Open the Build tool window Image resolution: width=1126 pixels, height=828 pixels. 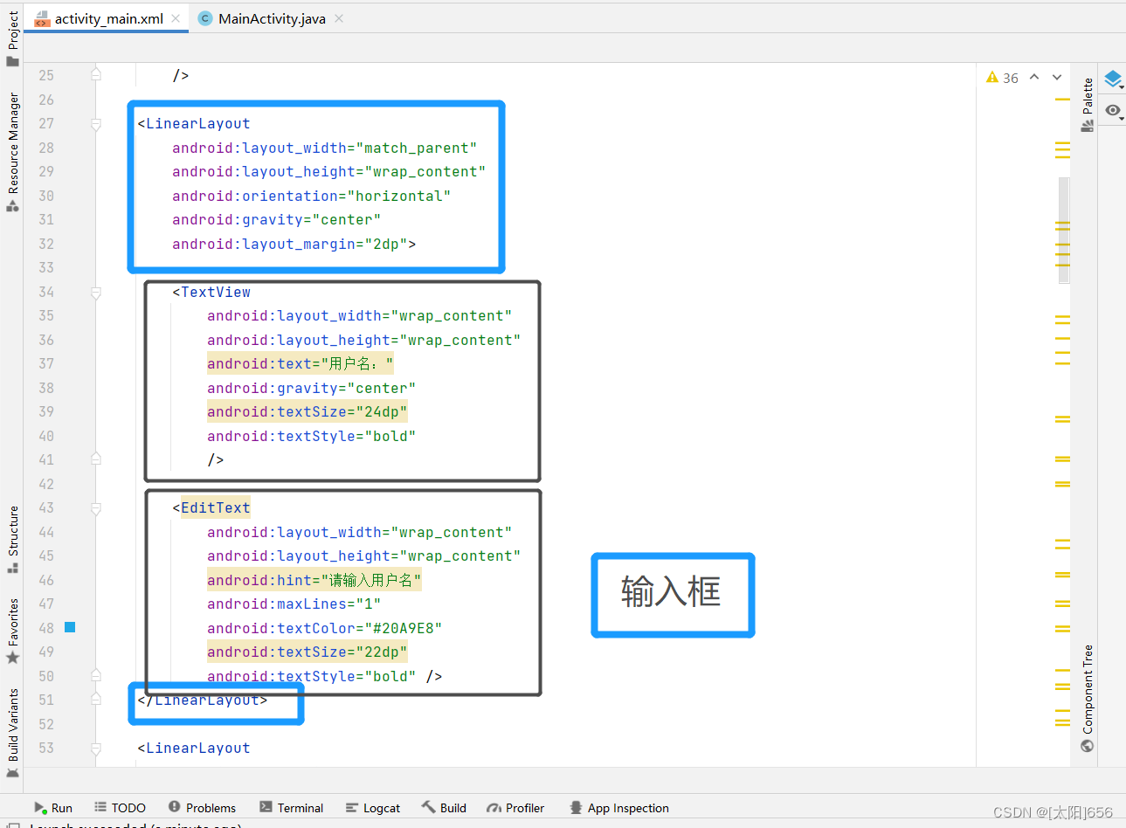pos(444,808)
